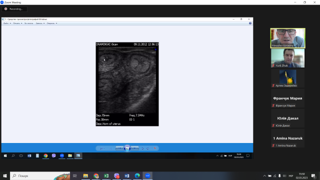Click the search icon on shared screen taskbar
320x180 pixels.
click(x=13, y=155)
